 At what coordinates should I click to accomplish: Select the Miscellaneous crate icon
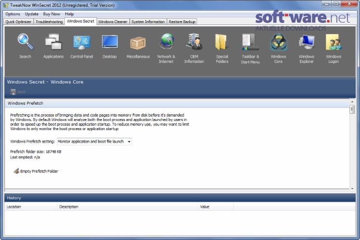click(x=138, y=43)
